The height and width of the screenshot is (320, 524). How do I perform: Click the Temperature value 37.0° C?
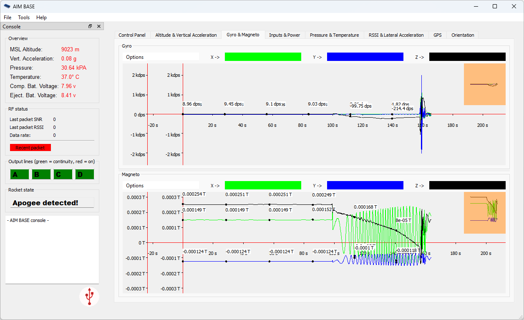point(70,77)
